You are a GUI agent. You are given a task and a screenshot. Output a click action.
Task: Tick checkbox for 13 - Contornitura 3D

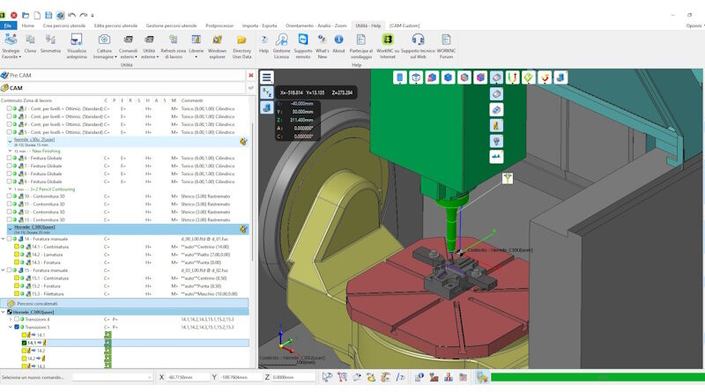(9, 220)
